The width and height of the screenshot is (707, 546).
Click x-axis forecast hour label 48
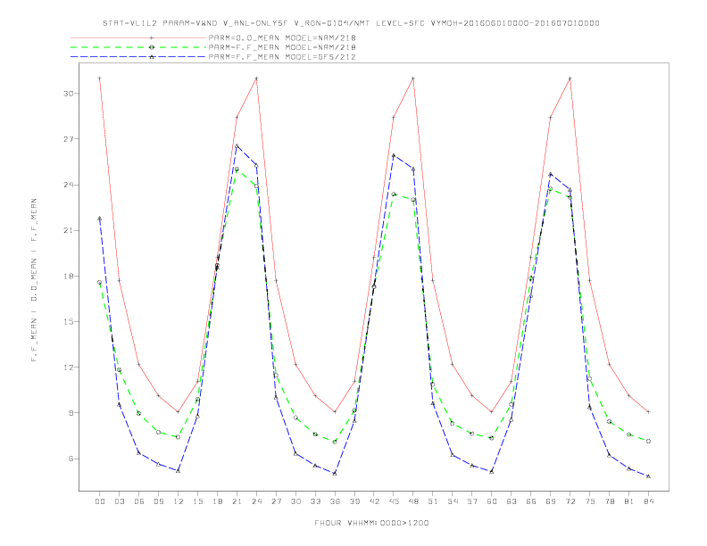[x=413, y=501]
